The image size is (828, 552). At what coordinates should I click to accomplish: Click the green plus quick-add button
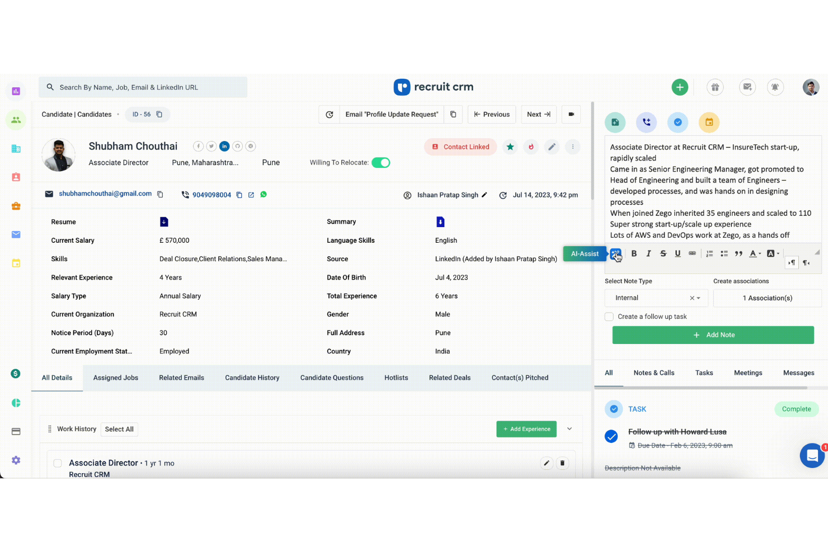680,87
